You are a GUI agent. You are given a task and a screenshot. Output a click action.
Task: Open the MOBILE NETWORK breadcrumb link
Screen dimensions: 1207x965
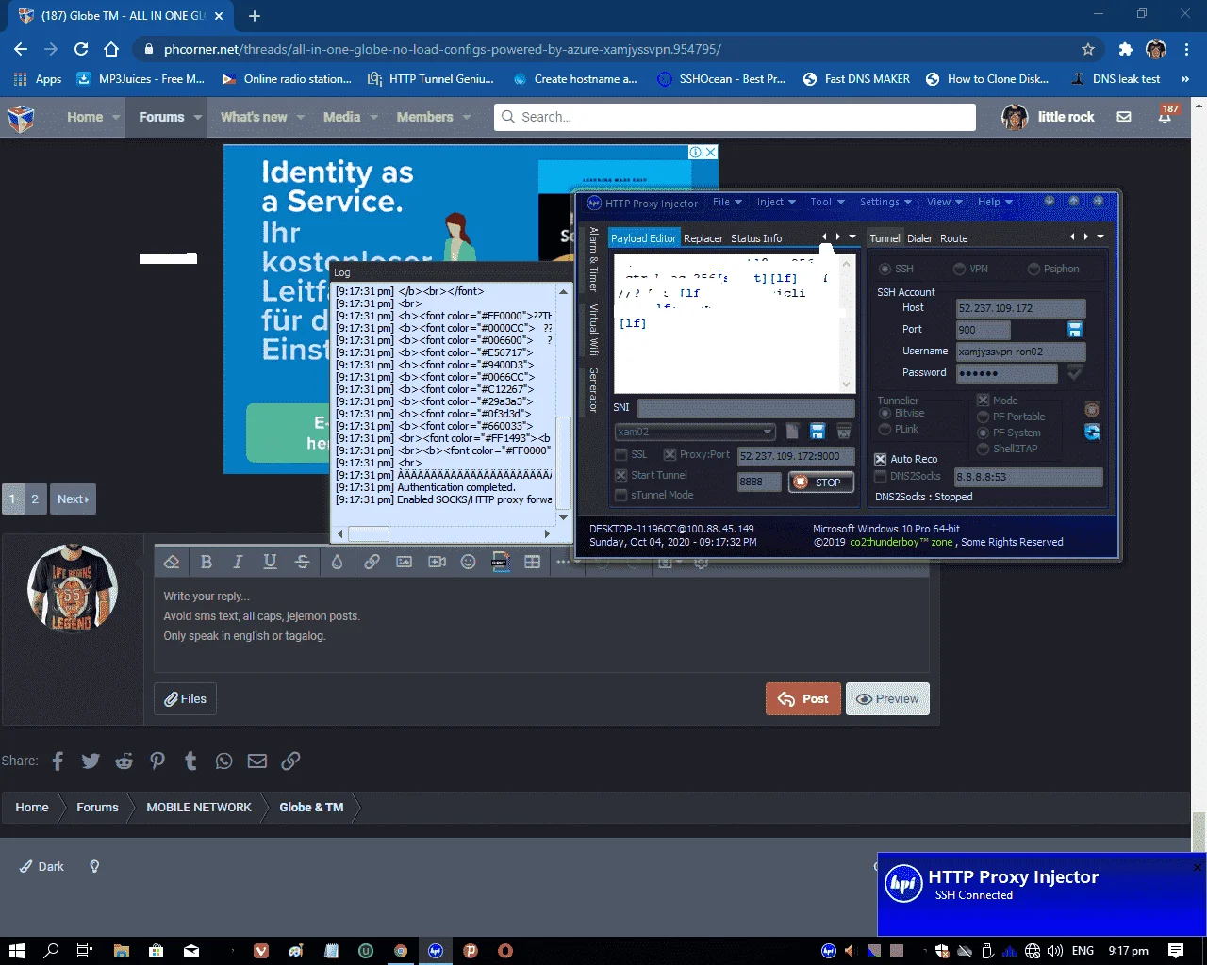[x=199, y=807]
